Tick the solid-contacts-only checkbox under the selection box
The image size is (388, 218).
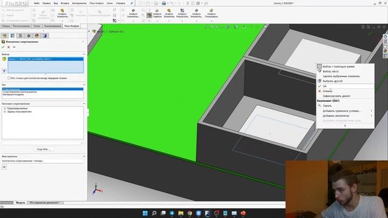tap(9, 78)
